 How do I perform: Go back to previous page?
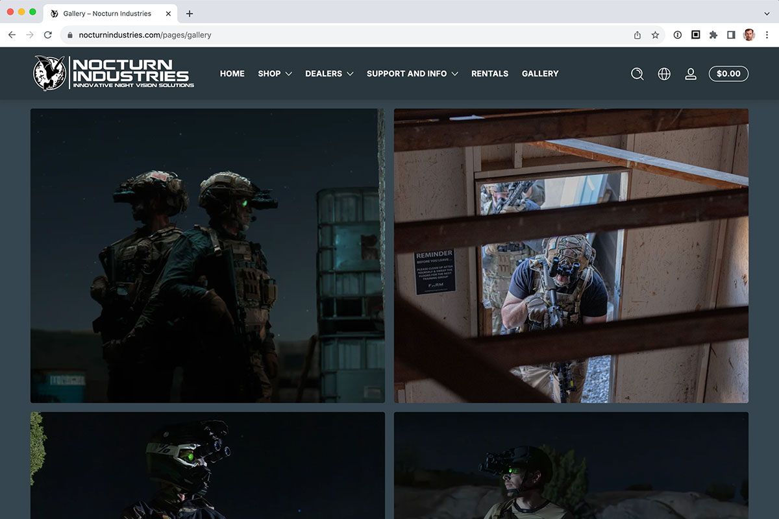point(12,35)
